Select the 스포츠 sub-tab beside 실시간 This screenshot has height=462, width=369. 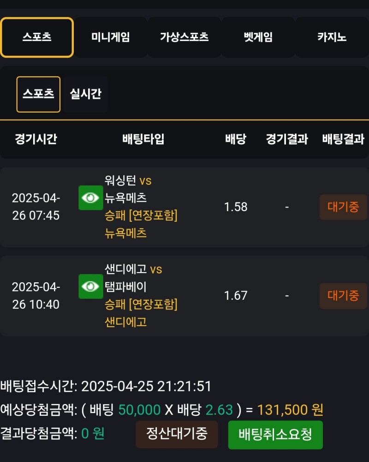38,94
